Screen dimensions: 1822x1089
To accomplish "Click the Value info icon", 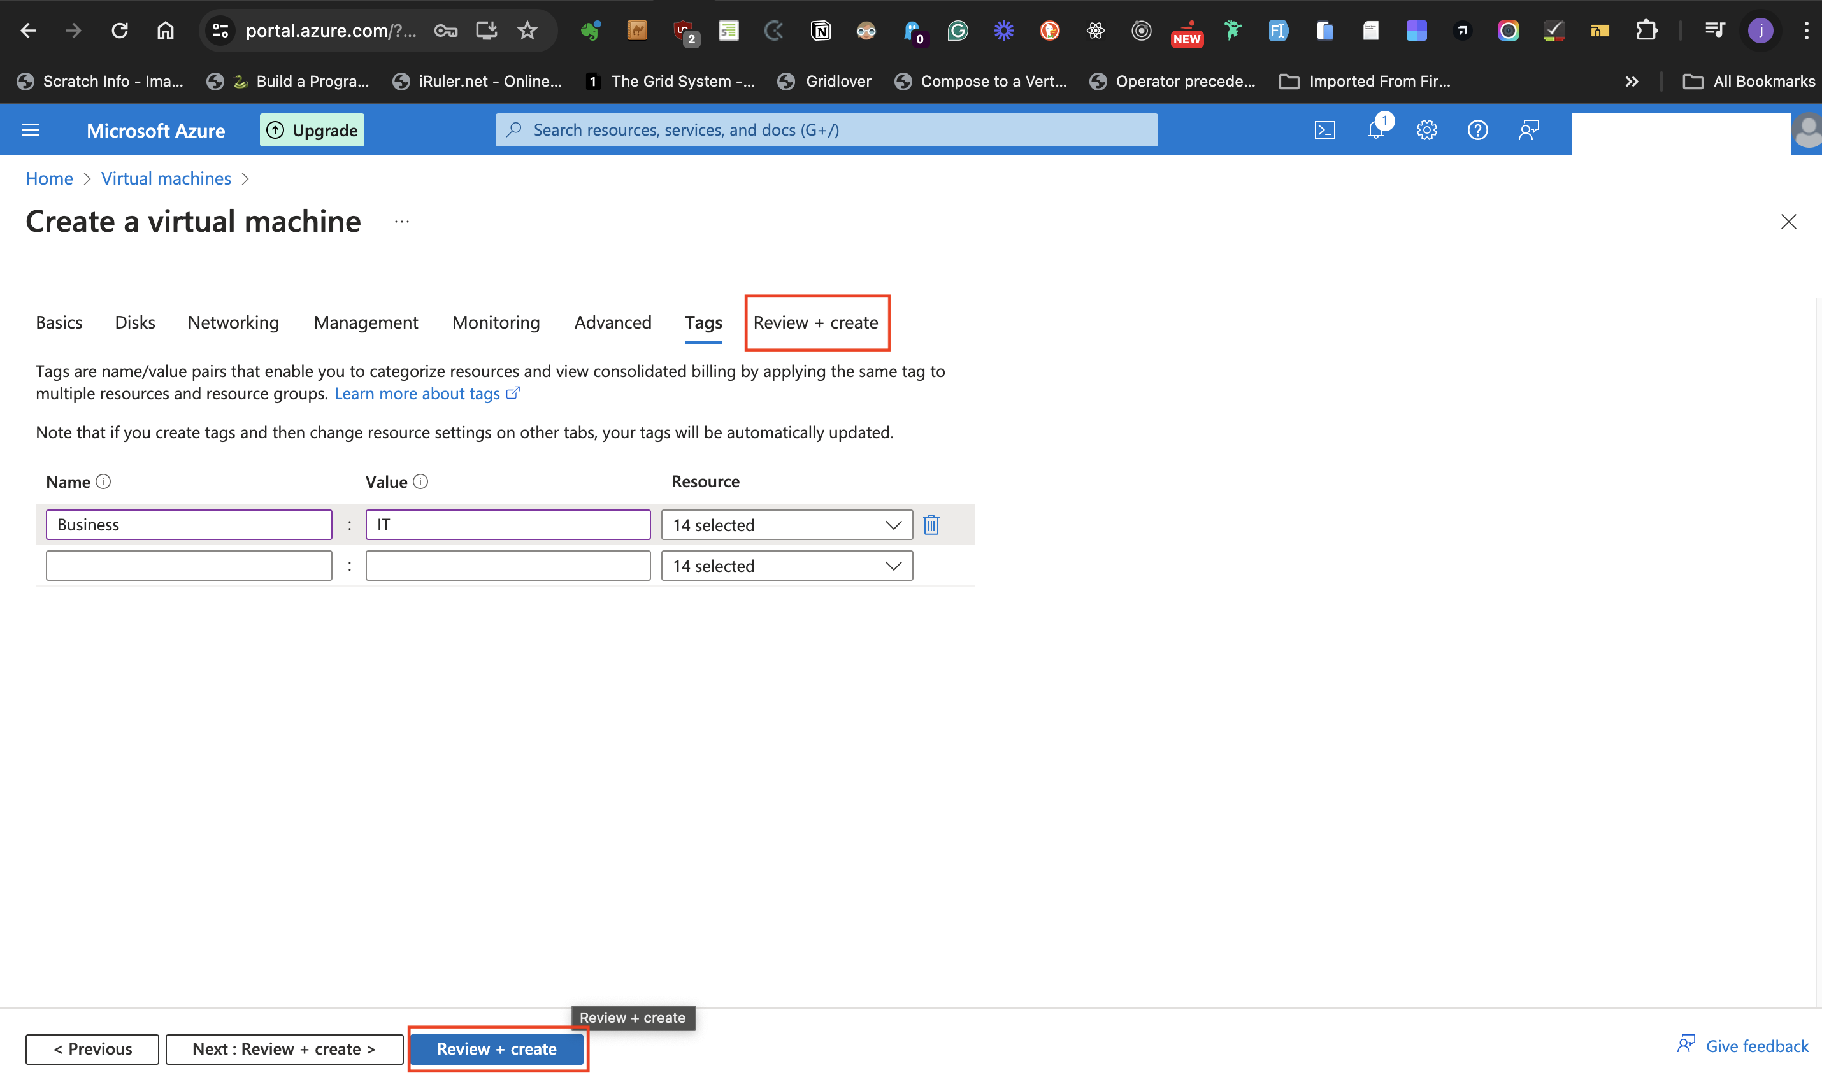I will [420, 481].
